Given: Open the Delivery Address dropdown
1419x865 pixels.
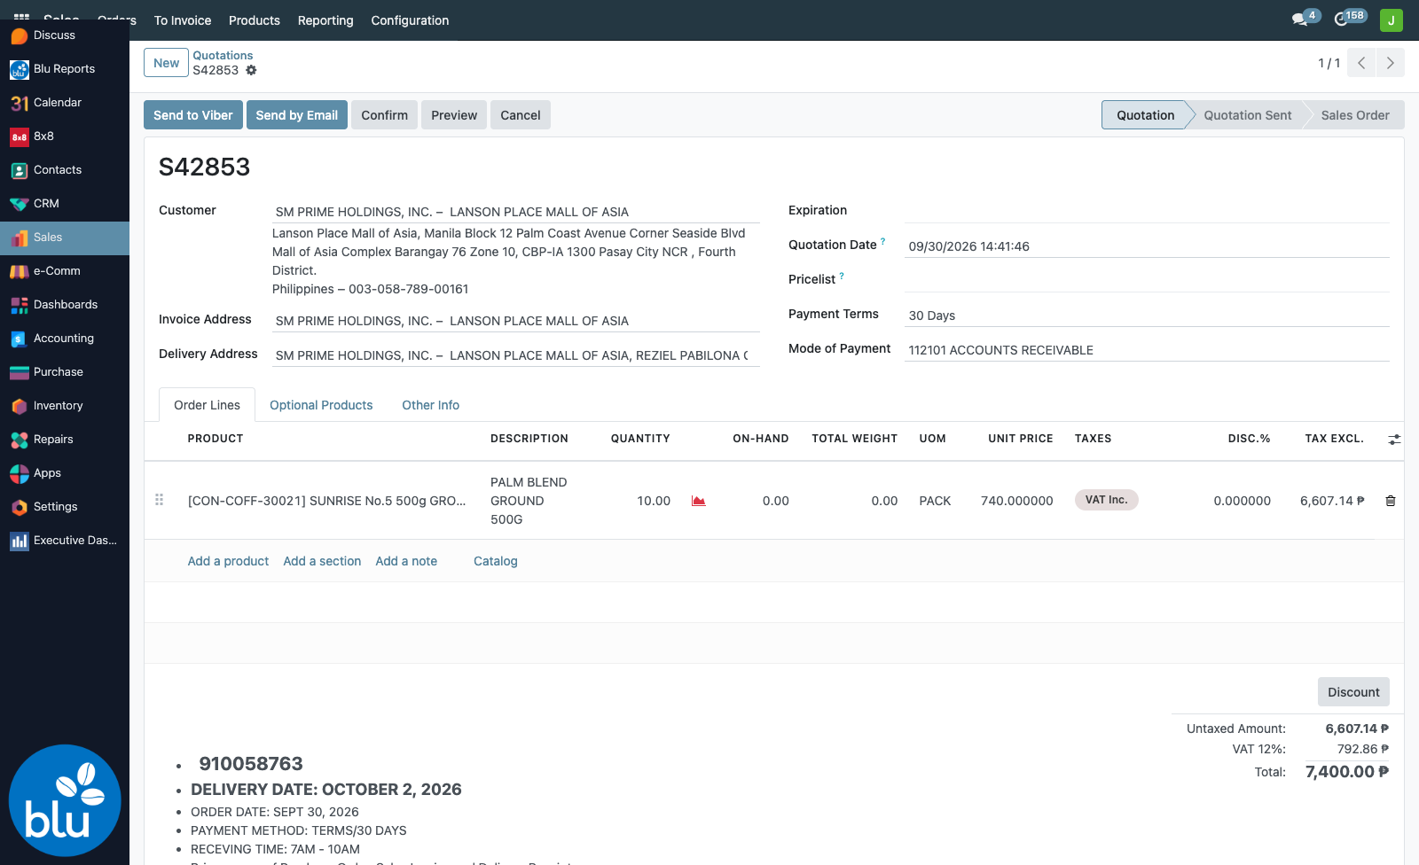Looking at the screenshot, I should tap(516, 355).
